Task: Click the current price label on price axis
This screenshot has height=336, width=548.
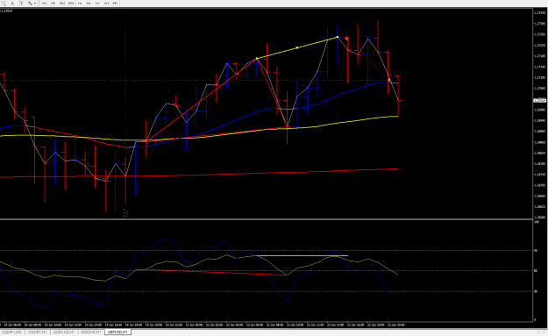Action: click(539, 100)
